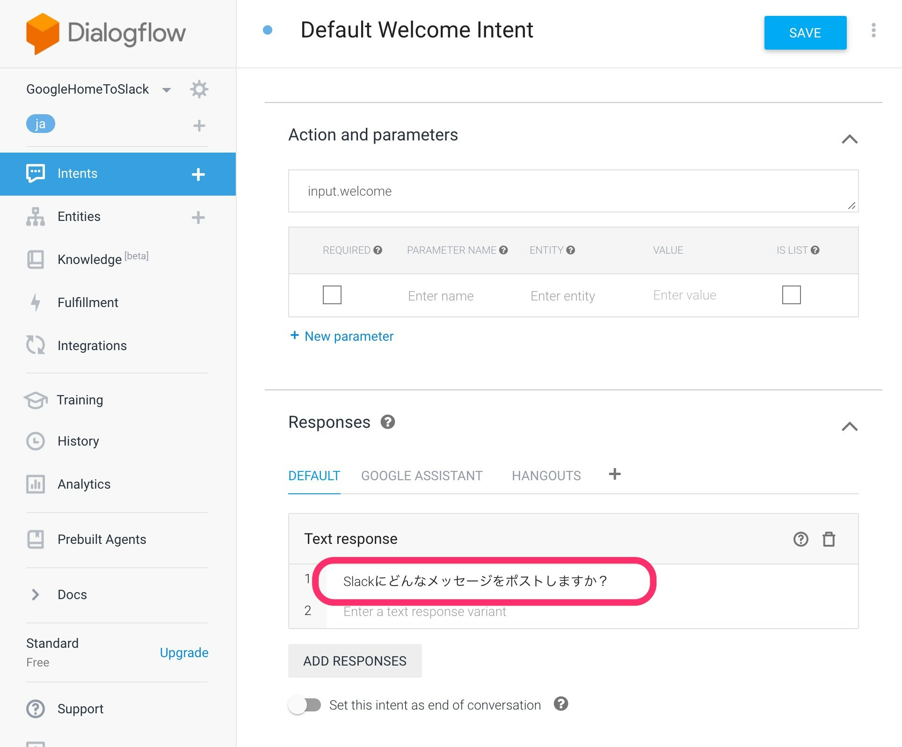Select the ja language badge
Viewport: 902px width, 747px height.
pyautogui.click(x=41, y=124)
